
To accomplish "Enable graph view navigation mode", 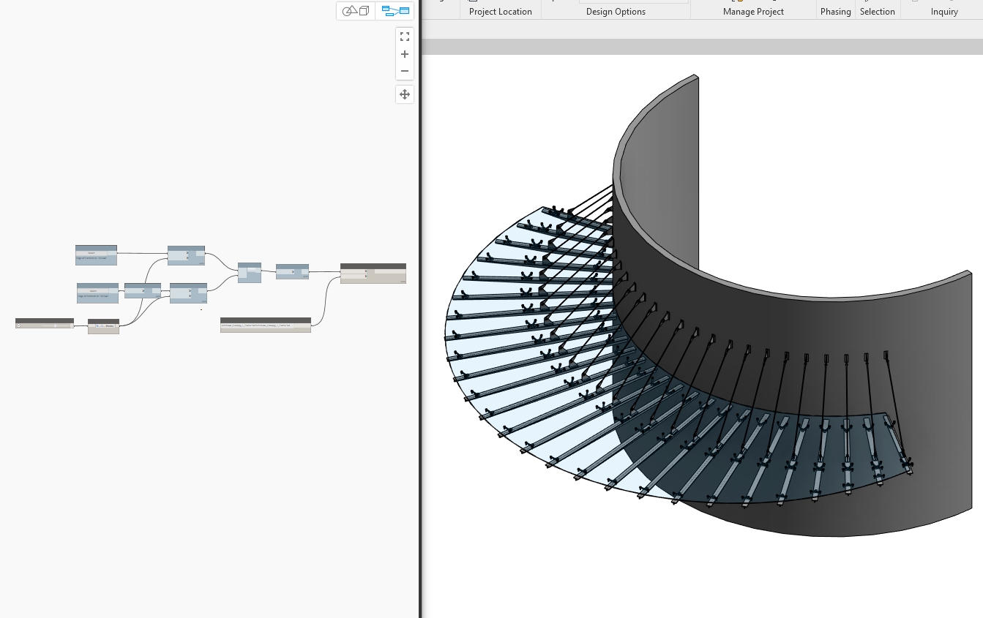I will pyautogui.click(x=395, y=11).
